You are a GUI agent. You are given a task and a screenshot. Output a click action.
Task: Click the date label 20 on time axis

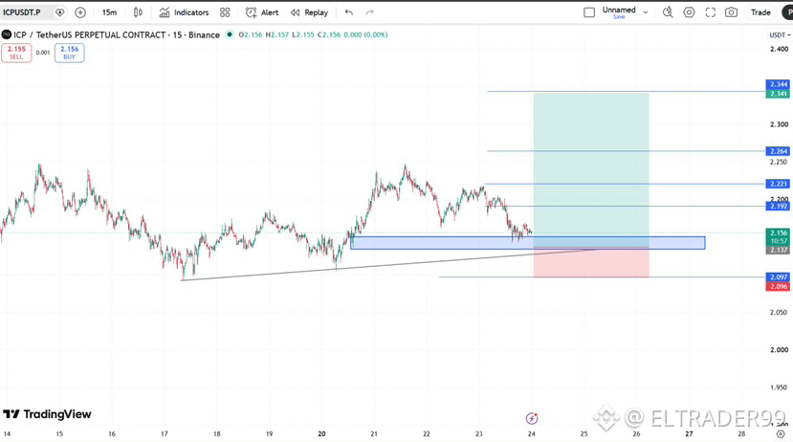pos(321,434)
